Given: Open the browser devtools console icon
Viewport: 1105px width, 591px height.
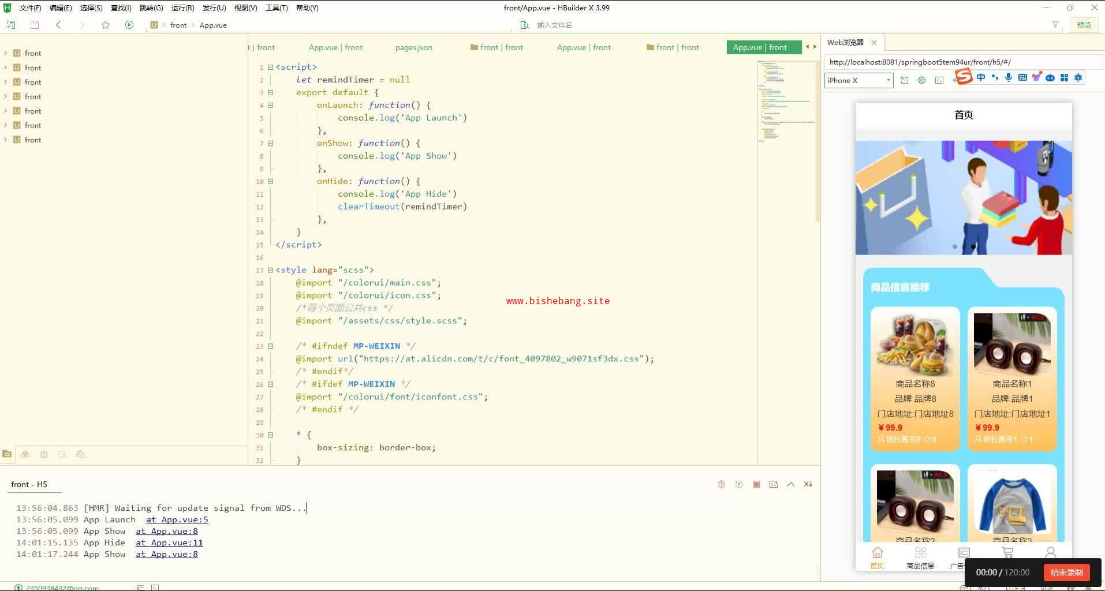Looking at the screenshot, I should click(x=939, y=80).
